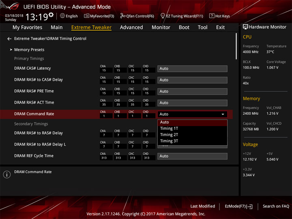Click DRAM REF Cycle Time Auto field
292x219 pixels.
click(192, 156)
